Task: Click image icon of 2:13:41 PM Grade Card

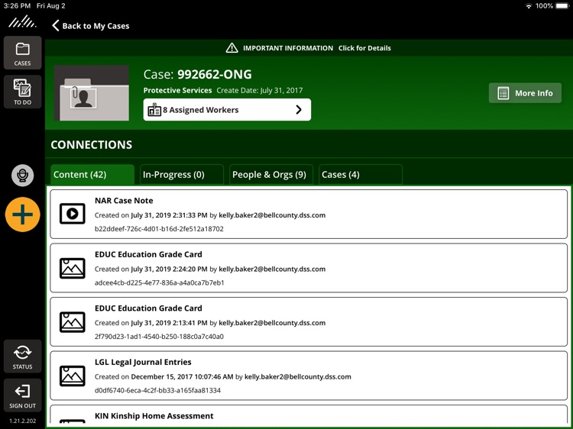Action: pos(73,322)
